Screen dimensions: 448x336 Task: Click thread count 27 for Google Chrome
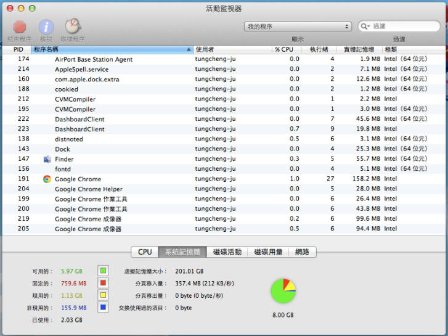click(x=330, y=179)
